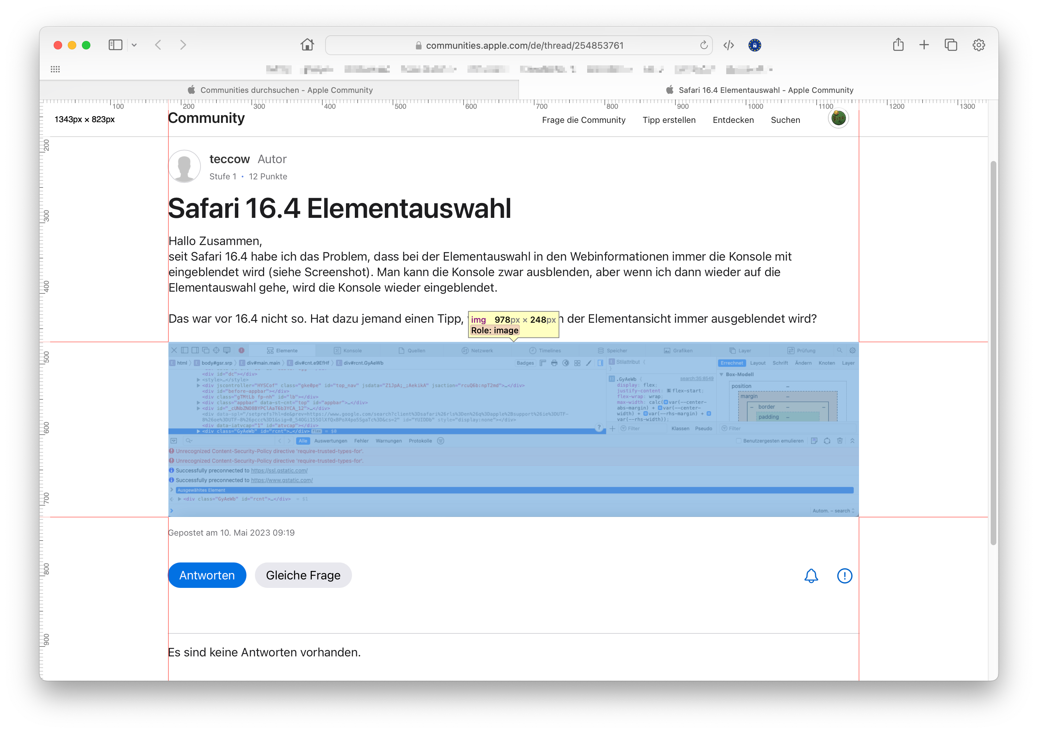
Task: Click the Safari home icon
Action: tap(307, 45)
